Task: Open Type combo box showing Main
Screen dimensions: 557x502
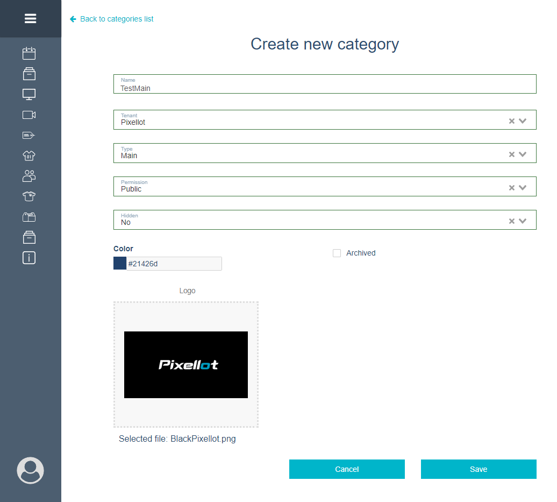Action: click(x=325, y=153)
